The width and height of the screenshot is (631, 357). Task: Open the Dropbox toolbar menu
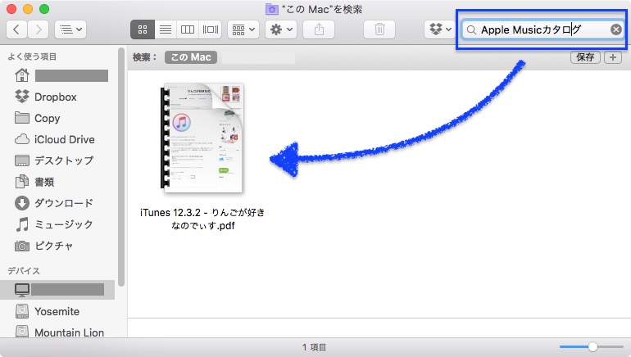(440, 29)
